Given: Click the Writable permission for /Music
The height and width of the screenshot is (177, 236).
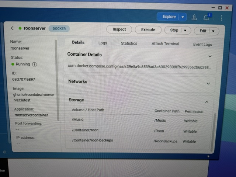Looking at the screenshot, I should coord(191,121).
